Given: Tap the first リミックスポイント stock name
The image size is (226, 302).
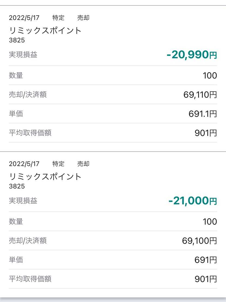Looking at the screenshot, I should point(45,30).
